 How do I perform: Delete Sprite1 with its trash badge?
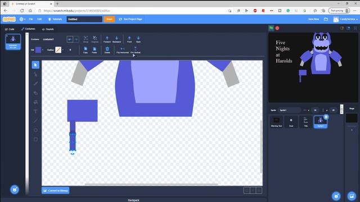point(326,117)
